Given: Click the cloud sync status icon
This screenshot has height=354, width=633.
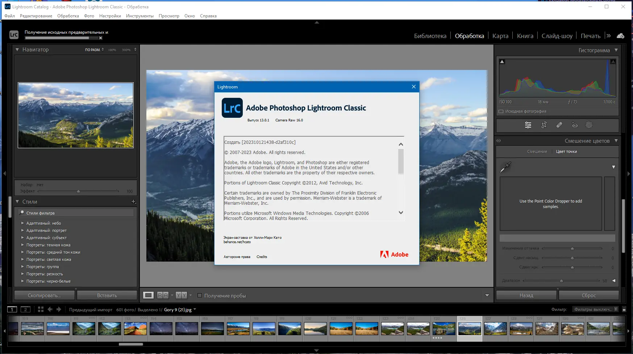Looking at the screenshot, I should pyautogui.click(x=621, y=36).
